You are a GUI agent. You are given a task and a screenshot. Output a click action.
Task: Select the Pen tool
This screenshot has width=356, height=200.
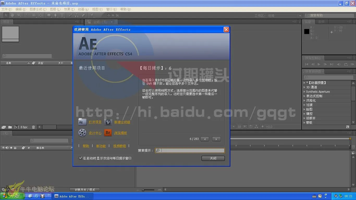click(56, 15)
